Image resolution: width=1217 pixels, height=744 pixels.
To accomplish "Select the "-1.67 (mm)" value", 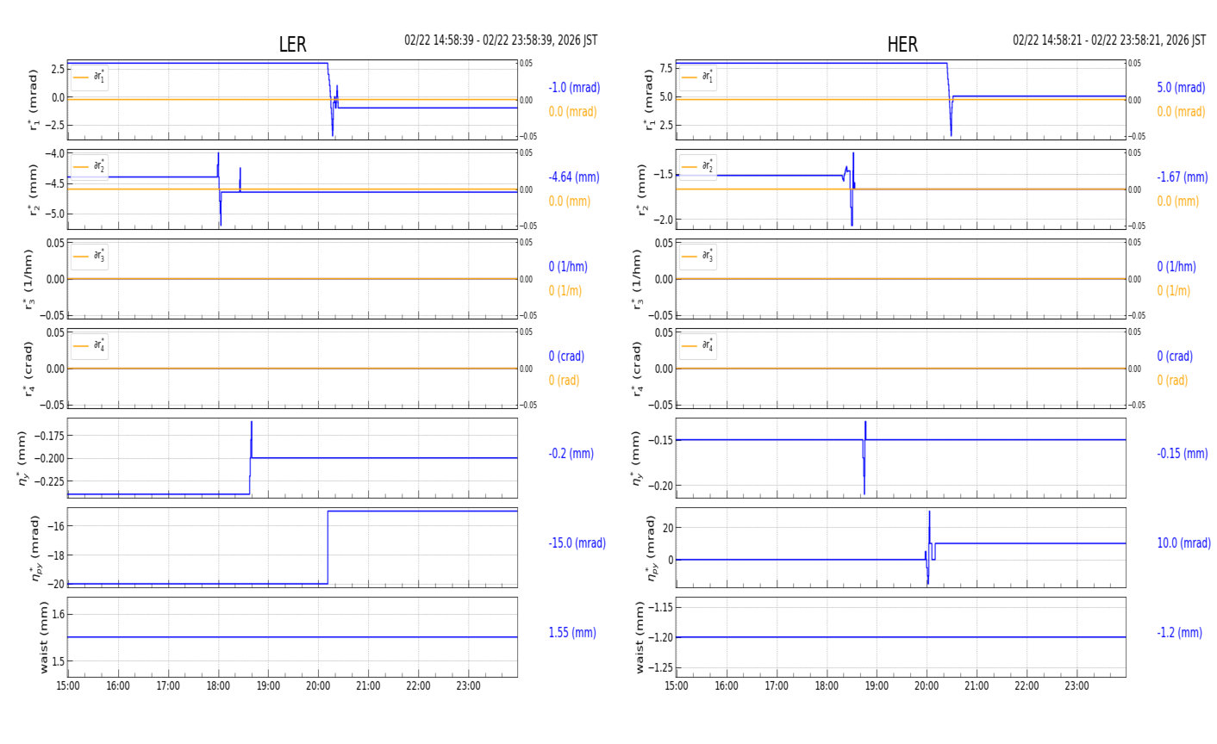I will coord(1183,177).
